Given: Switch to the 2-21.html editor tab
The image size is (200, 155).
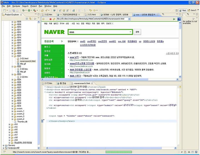Looking at the screenshot, I should [91, 15].
